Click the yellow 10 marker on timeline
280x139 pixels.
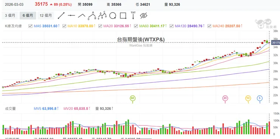pyautogui.click(x=248, y=98)
